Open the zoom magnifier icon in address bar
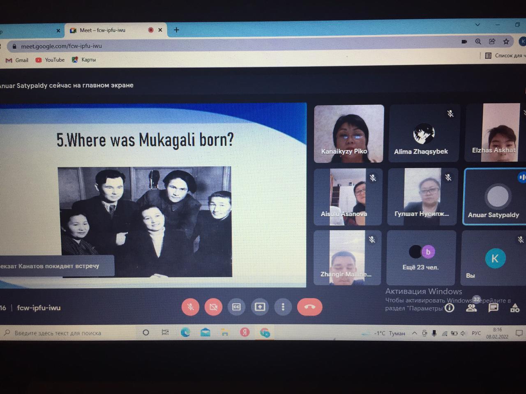Viewport: 526px width, 394px height. (478, 41)
